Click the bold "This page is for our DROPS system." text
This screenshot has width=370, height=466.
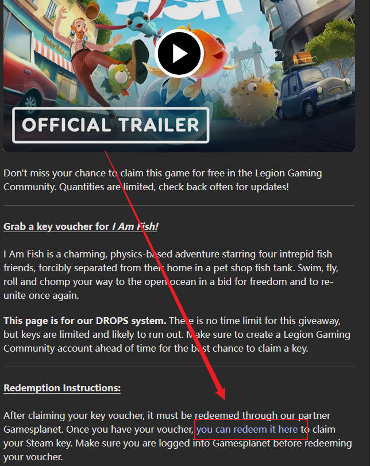pos(85,321)
